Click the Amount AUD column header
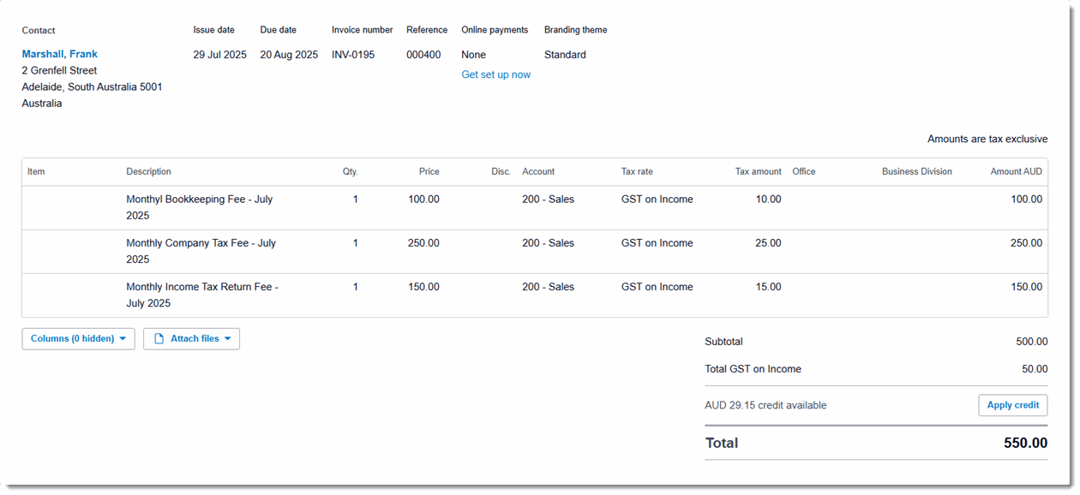1080x495 pixels. 1017,171
